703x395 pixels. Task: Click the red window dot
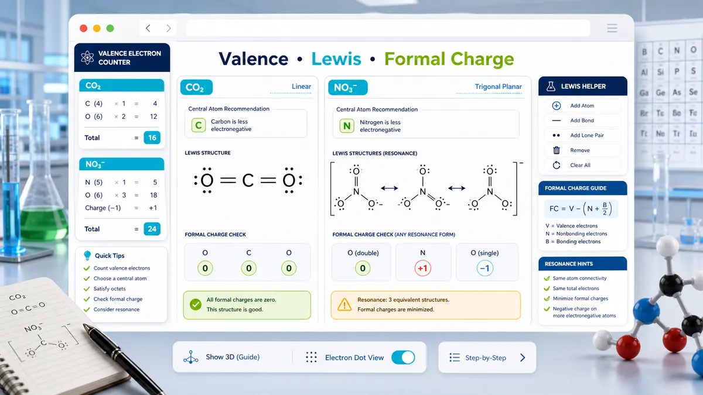(x=83, y=28)
